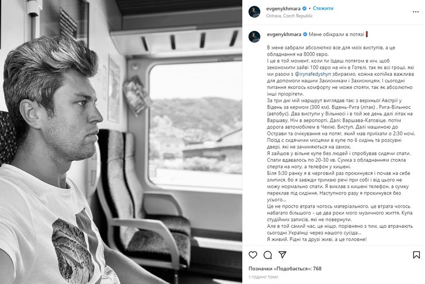Click caption profile avatar of evgenykhmara
Screen dimensions: 425x284
[x=254, y=37]
